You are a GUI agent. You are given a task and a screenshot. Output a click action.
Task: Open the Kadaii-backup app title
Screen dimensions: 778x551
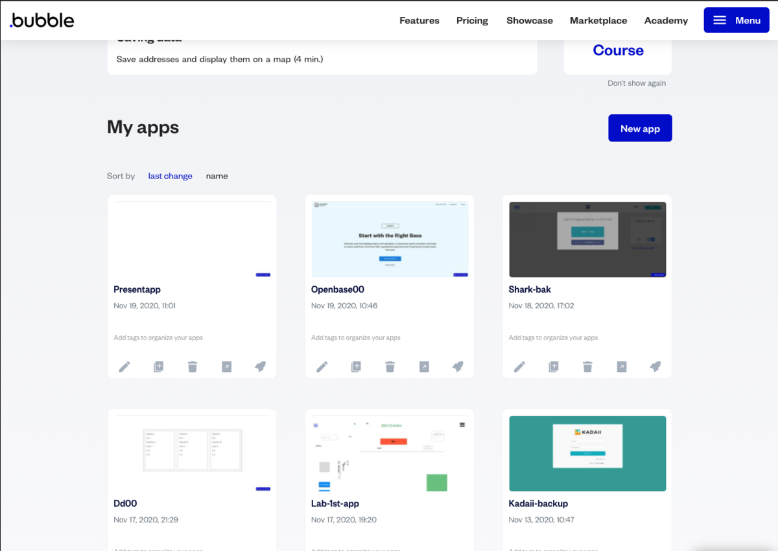538,504
